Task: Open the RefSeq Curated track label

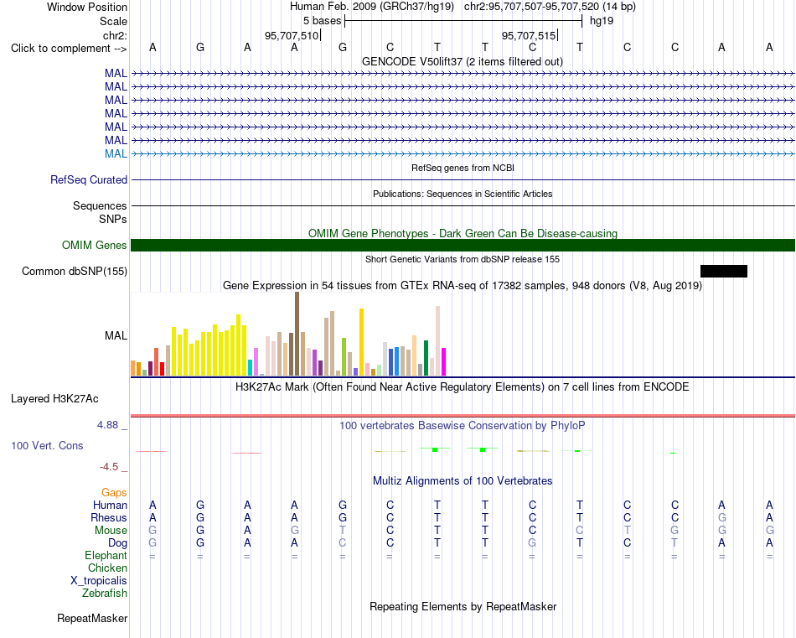Action: point(89,179)
